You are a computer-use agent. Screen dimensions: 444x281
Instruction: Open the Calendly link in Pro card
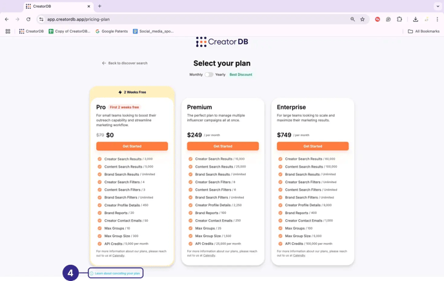(x=118, y=256)
